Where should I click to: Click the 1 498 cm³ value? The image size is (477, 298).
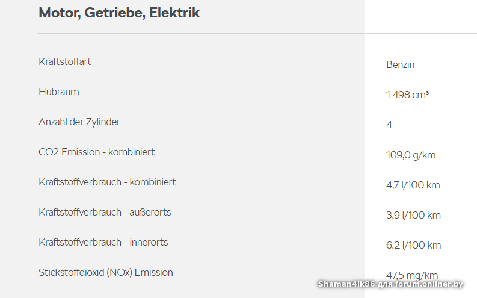(x=407, y=95)
